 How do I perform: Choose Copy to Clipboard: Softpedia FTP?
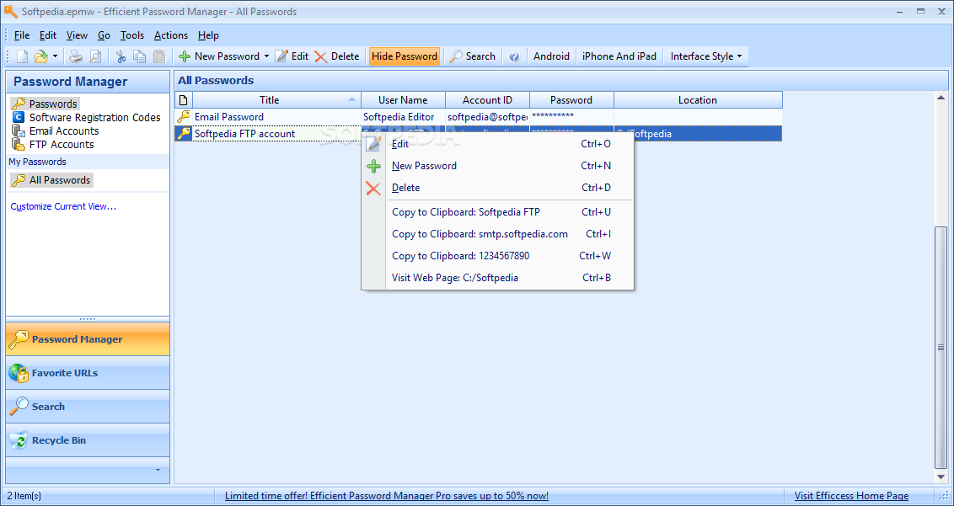click(x=498, y=212)
